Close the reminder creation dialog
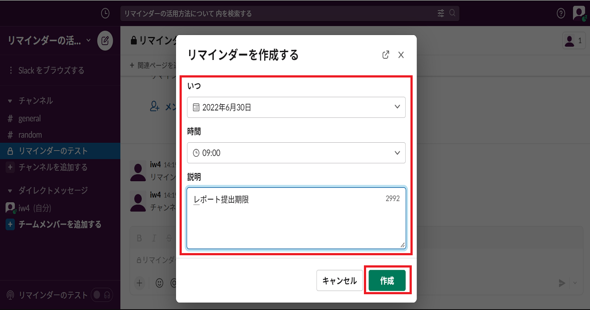This screenshot has height=310, width=590. (401, 55)
